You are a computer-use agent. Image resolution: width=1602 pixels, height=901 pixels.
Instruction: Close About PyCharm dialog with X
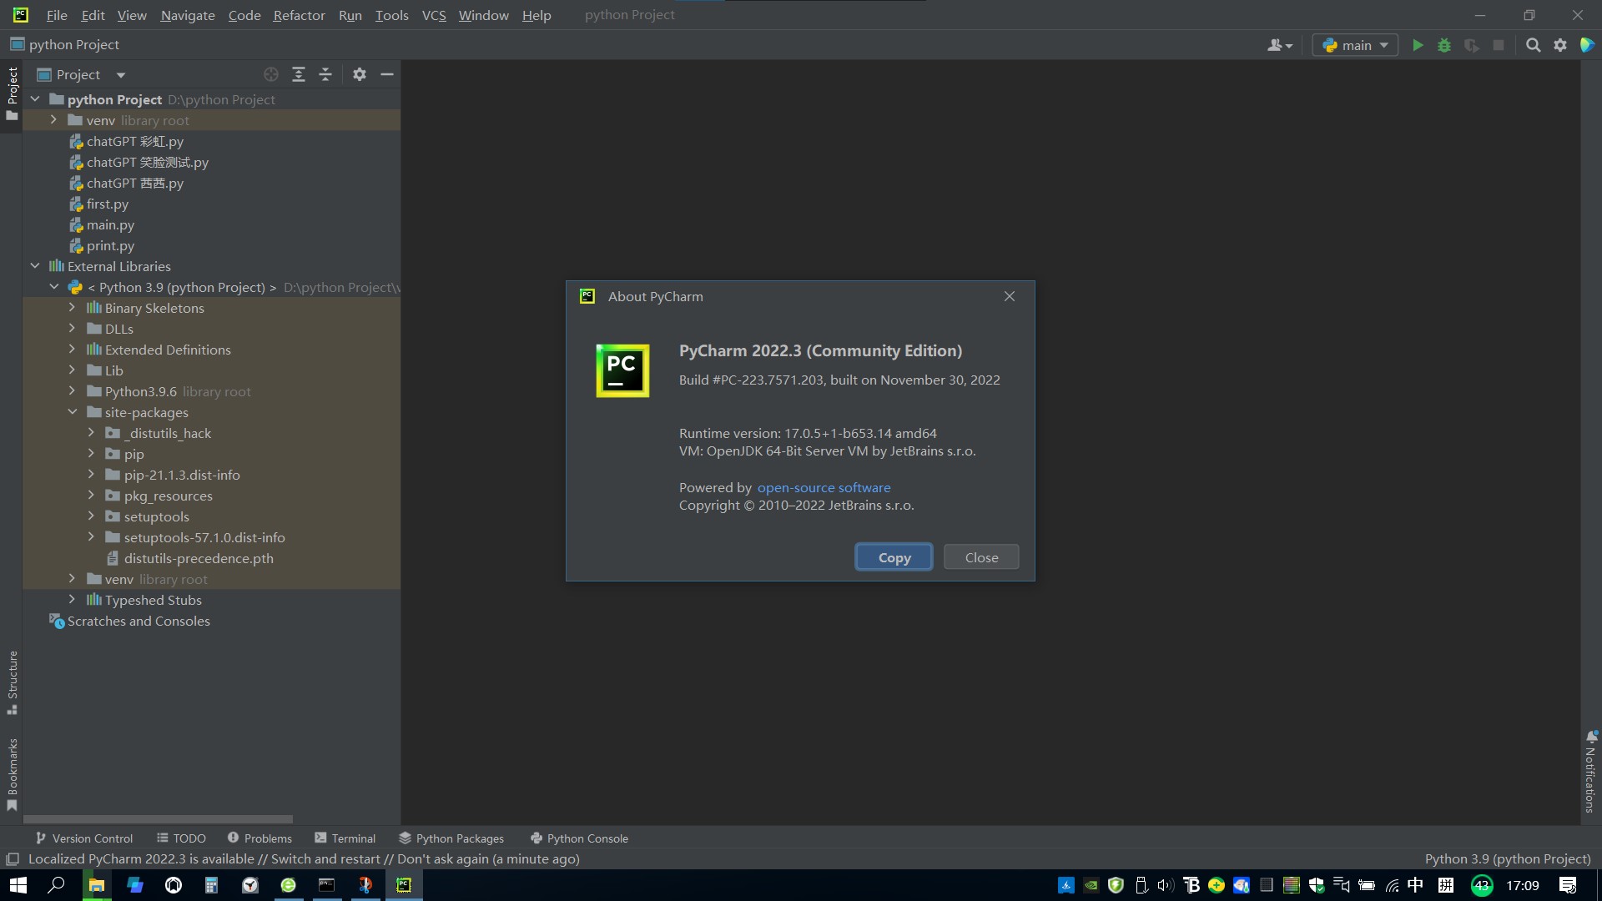pyautogui.click(x=1010, y=296)
